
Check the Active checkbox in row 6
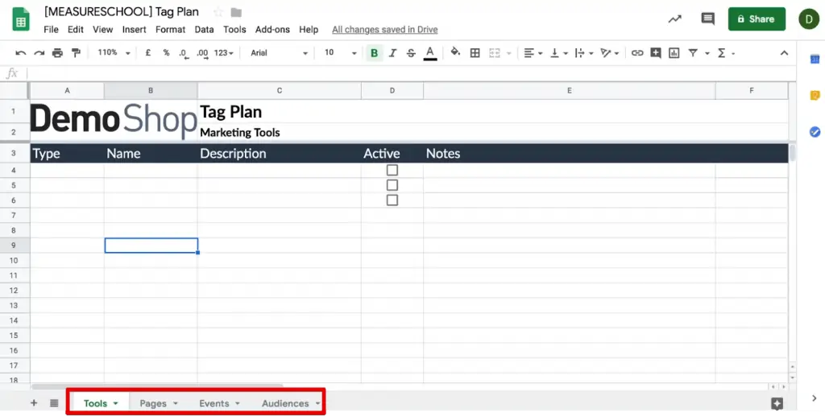tap(392, 200)
